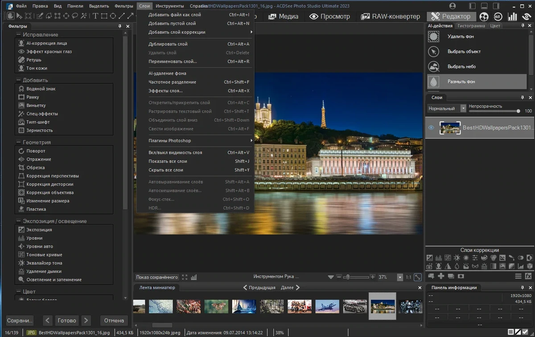This screenshot has height=337, width=535.
Task: Click the full-screen icon beside Показ сохранённого
Action: click(185, 277)
